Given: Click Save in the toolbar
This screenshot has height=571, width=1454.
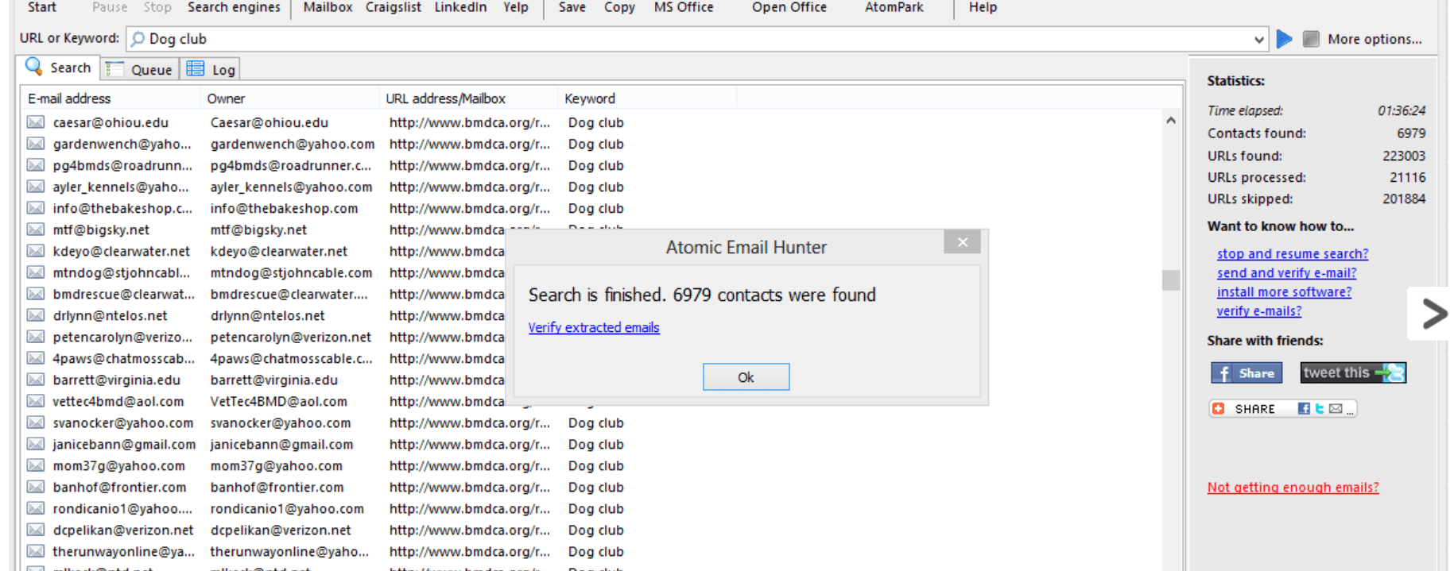Looking at the screenshot, I should (x=572, y=7).
